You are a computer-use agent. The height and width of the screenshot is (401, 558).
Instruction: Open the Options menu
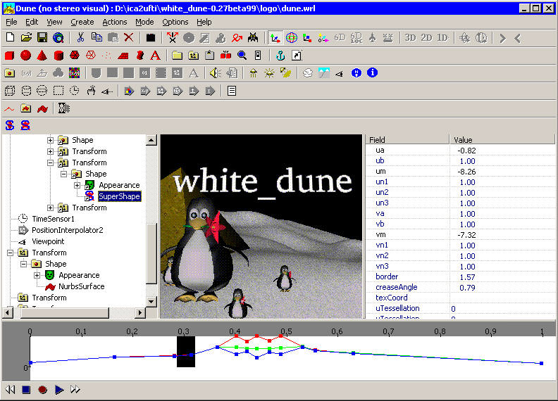(x=175, y=22)
